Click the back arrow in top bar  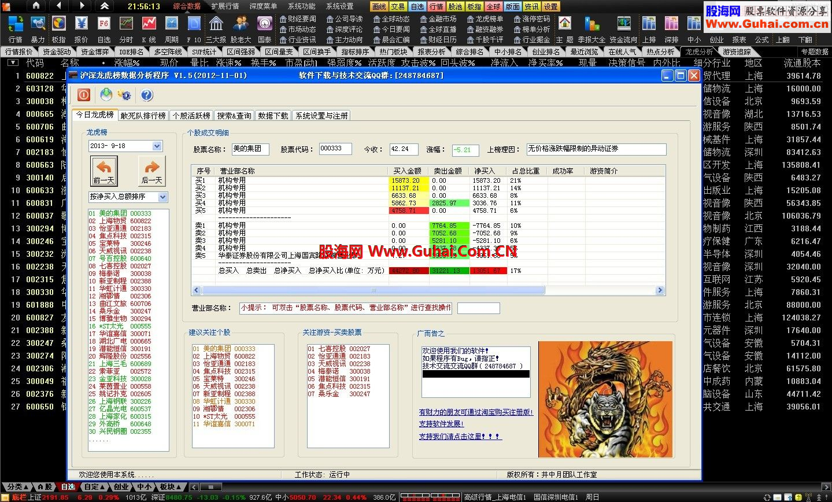[x=59, y=6]
